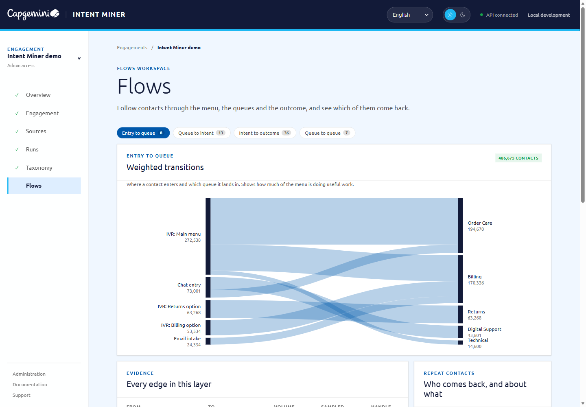Click the IVR: Main menu node label
The height and width of the screenshot is (407, 586).
click(184, 234)
